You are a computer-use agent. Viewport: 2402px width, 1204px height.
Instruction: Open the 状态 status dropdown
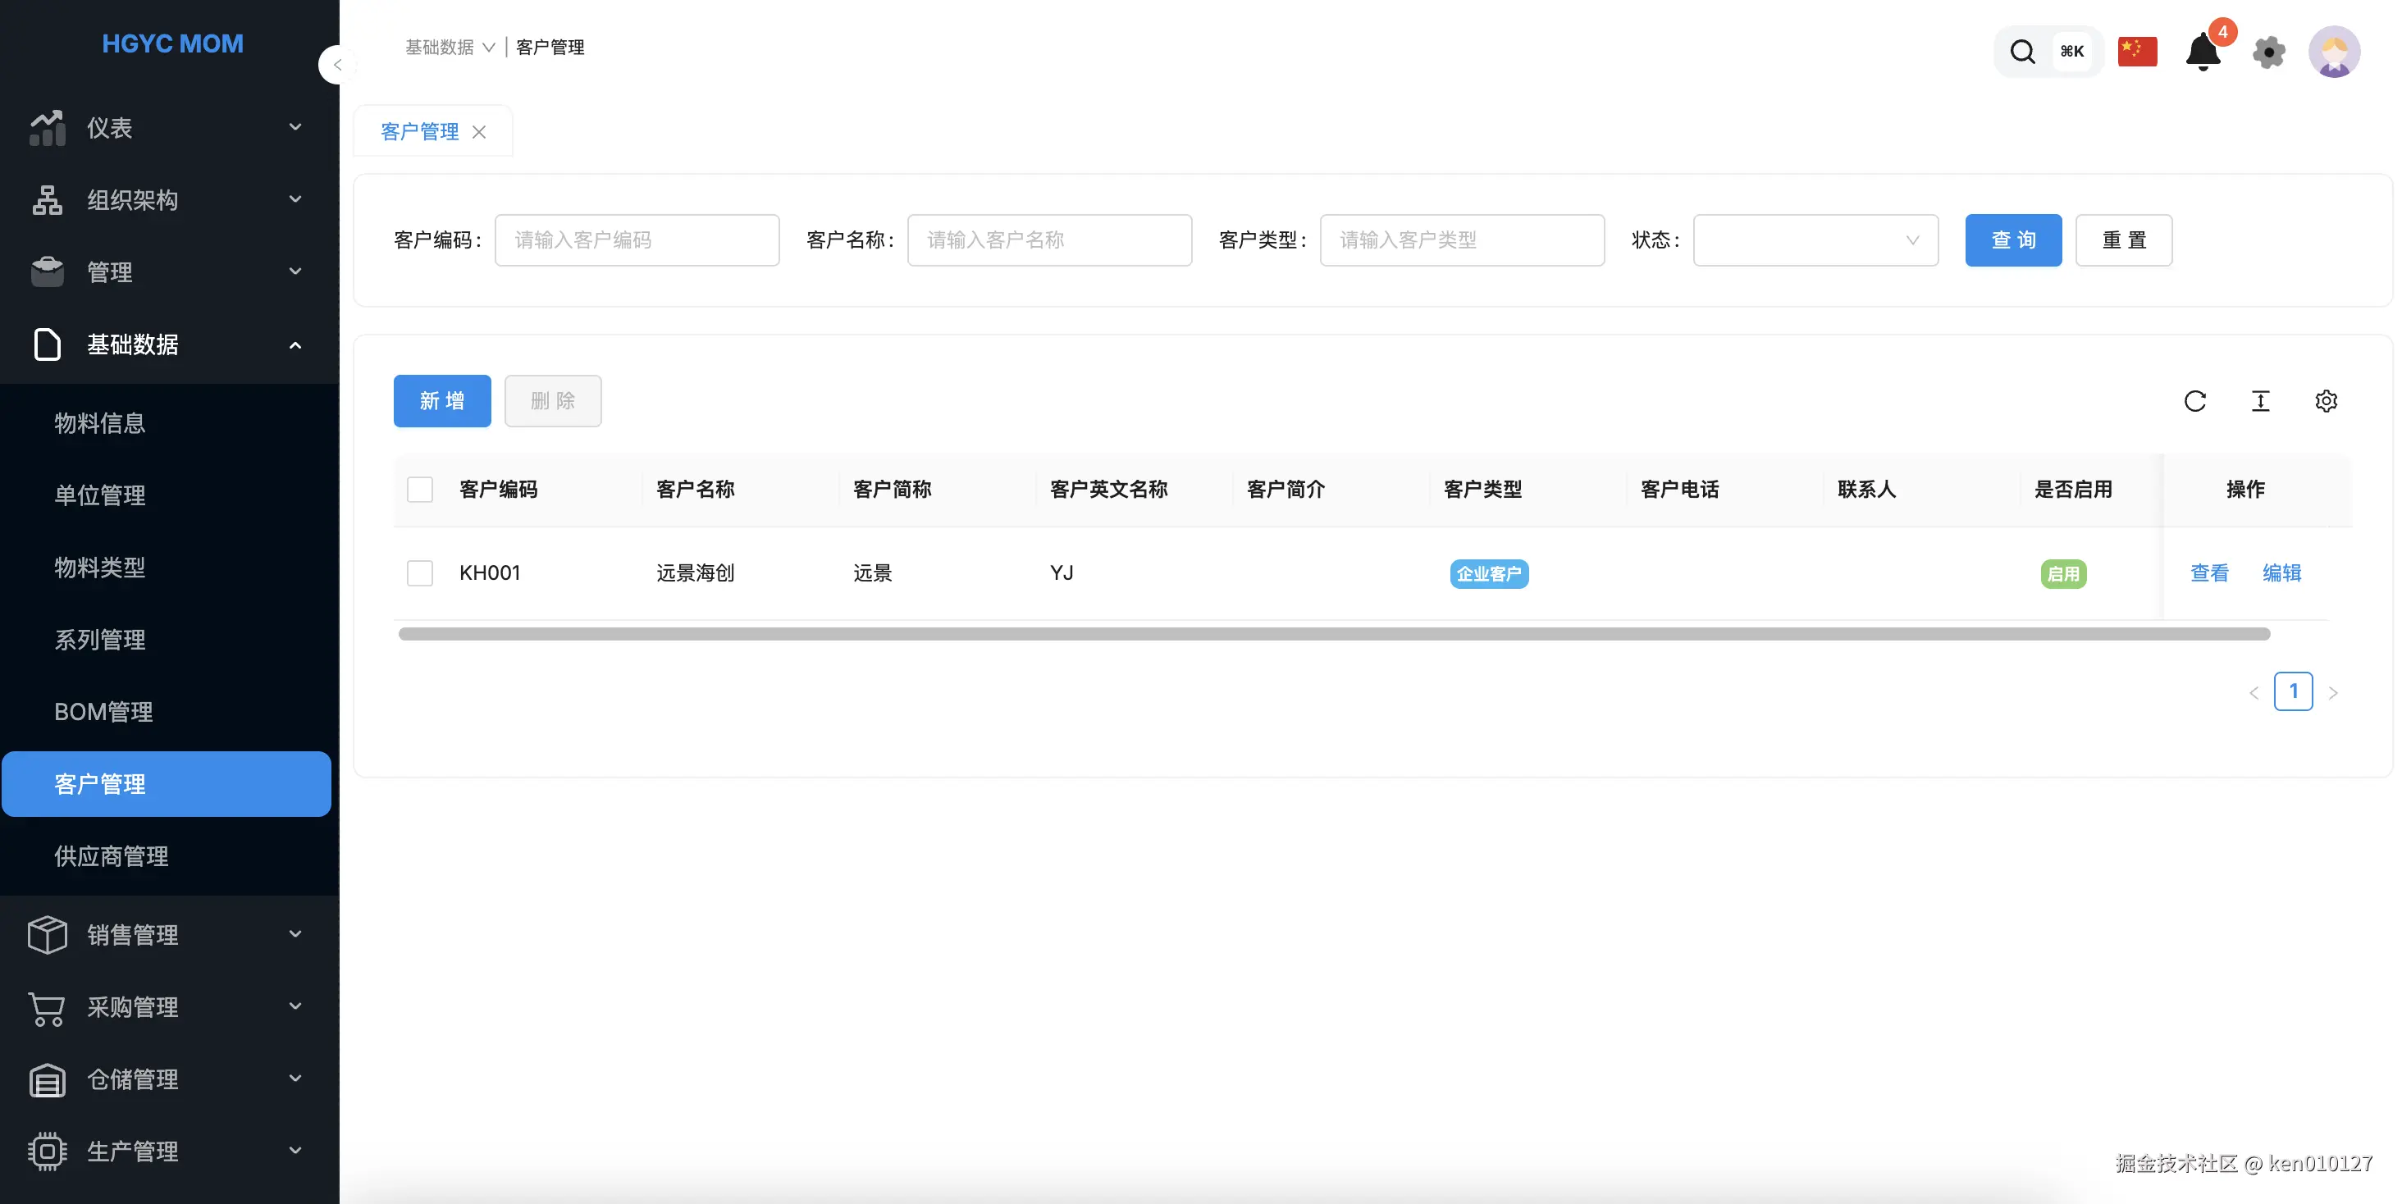(x=1815, y=240)
